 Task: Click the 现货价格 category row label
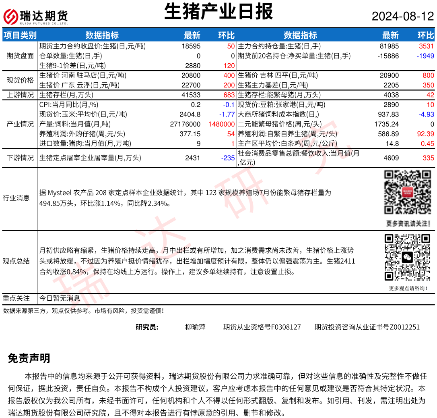click(20, 80)
